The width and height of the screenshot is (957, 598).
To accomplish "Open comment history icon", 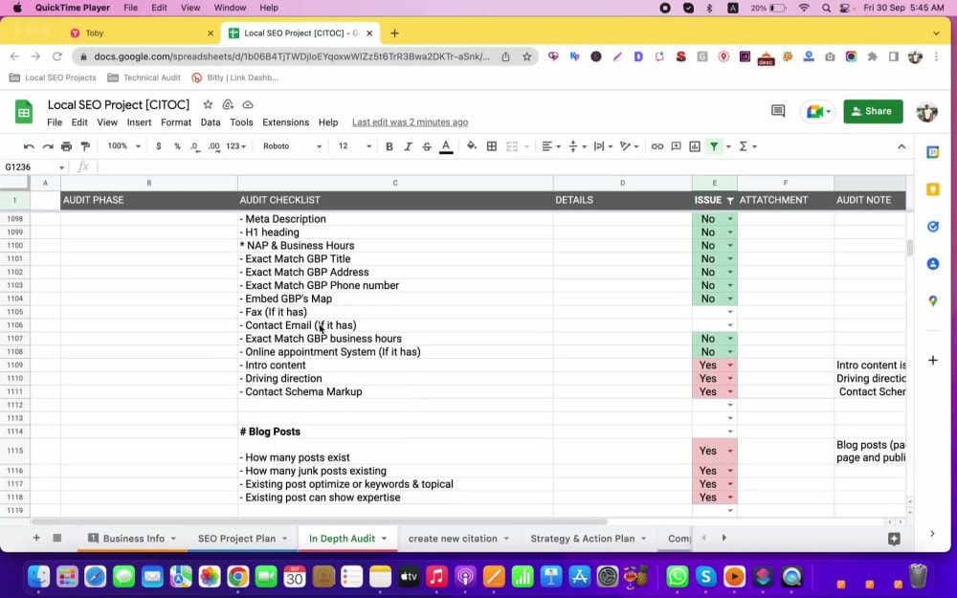I will coord(777,111).
